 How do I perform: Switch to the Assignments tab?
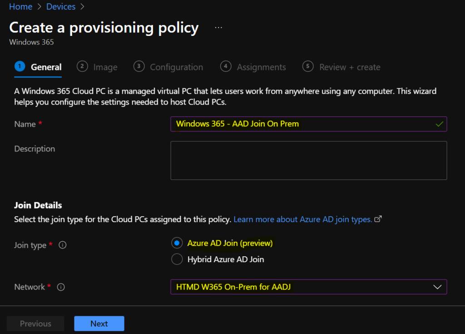(x=261, y=67)
